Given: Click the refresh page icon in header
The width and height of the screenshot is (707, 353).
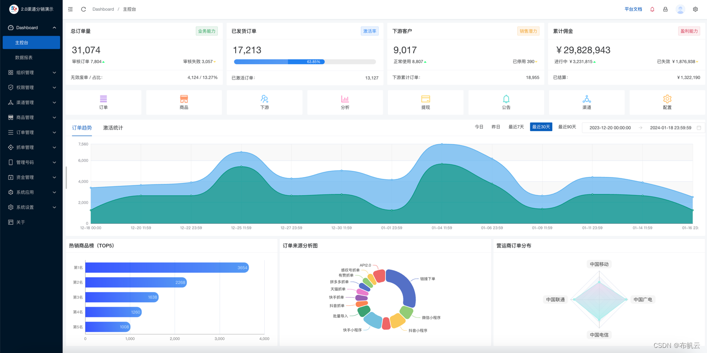Looking at the screenshot, I should (x=83, y=9).
